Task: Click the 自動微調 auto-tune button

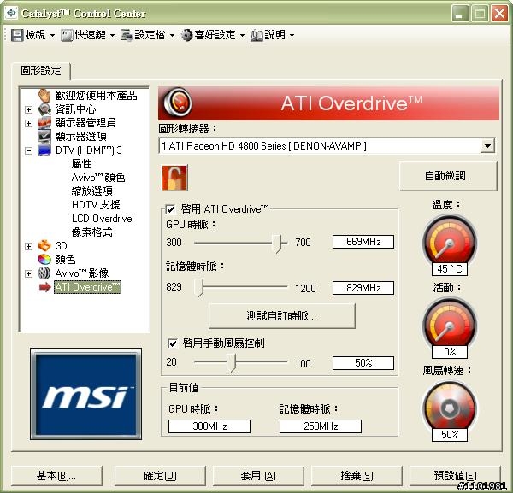Action: point(448,176)
